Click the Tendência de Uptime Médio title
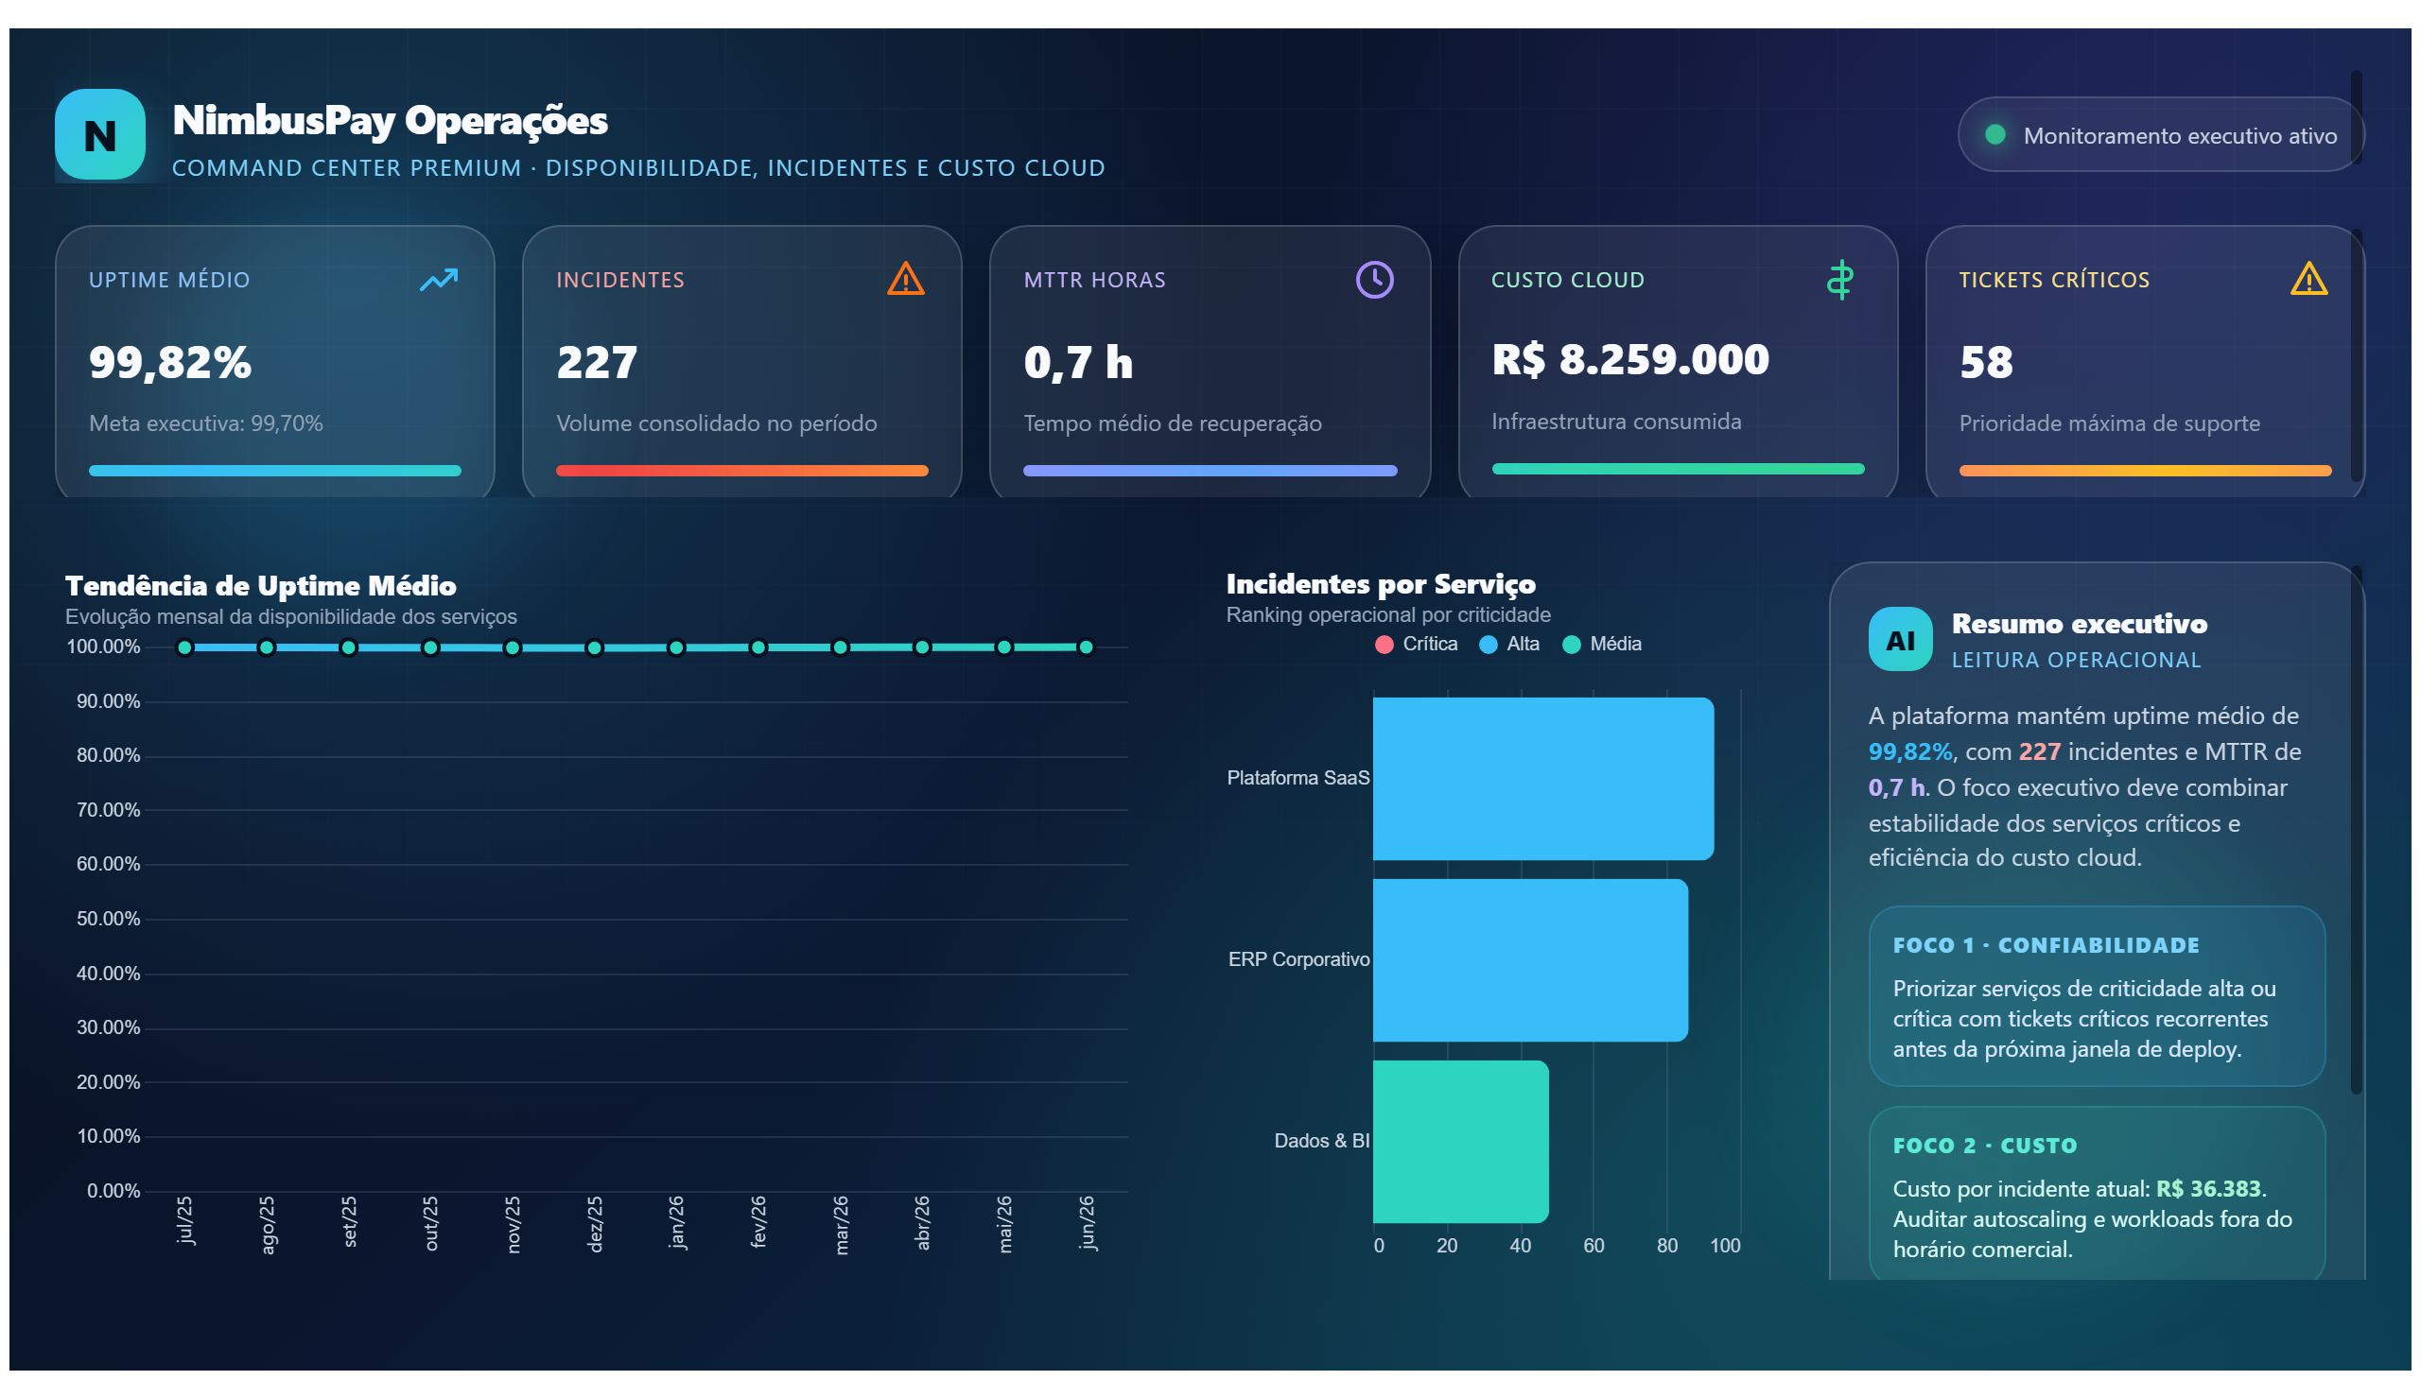This screenshot has width=2421, height=1380. pos(261,586)
